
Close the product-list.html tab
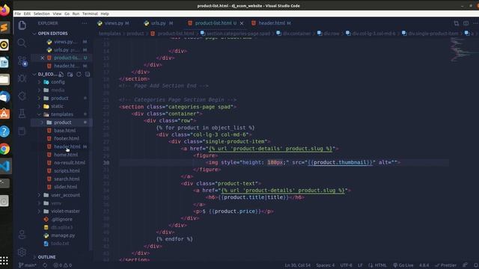pyautogui.click(x=242, y=23)
